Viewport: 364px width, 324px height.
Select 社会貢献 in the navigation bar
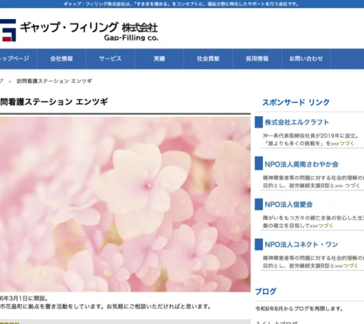pos(208,59)
